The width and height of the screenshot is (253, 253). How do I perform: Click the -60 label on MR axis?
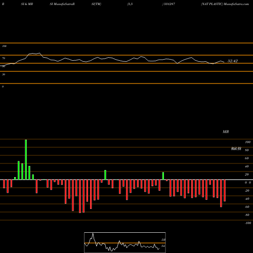point(247,207)
